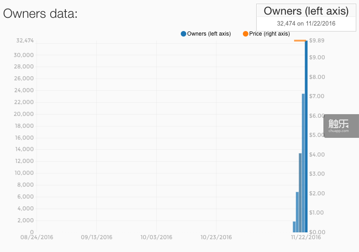Click the orange price line segment

300,41
